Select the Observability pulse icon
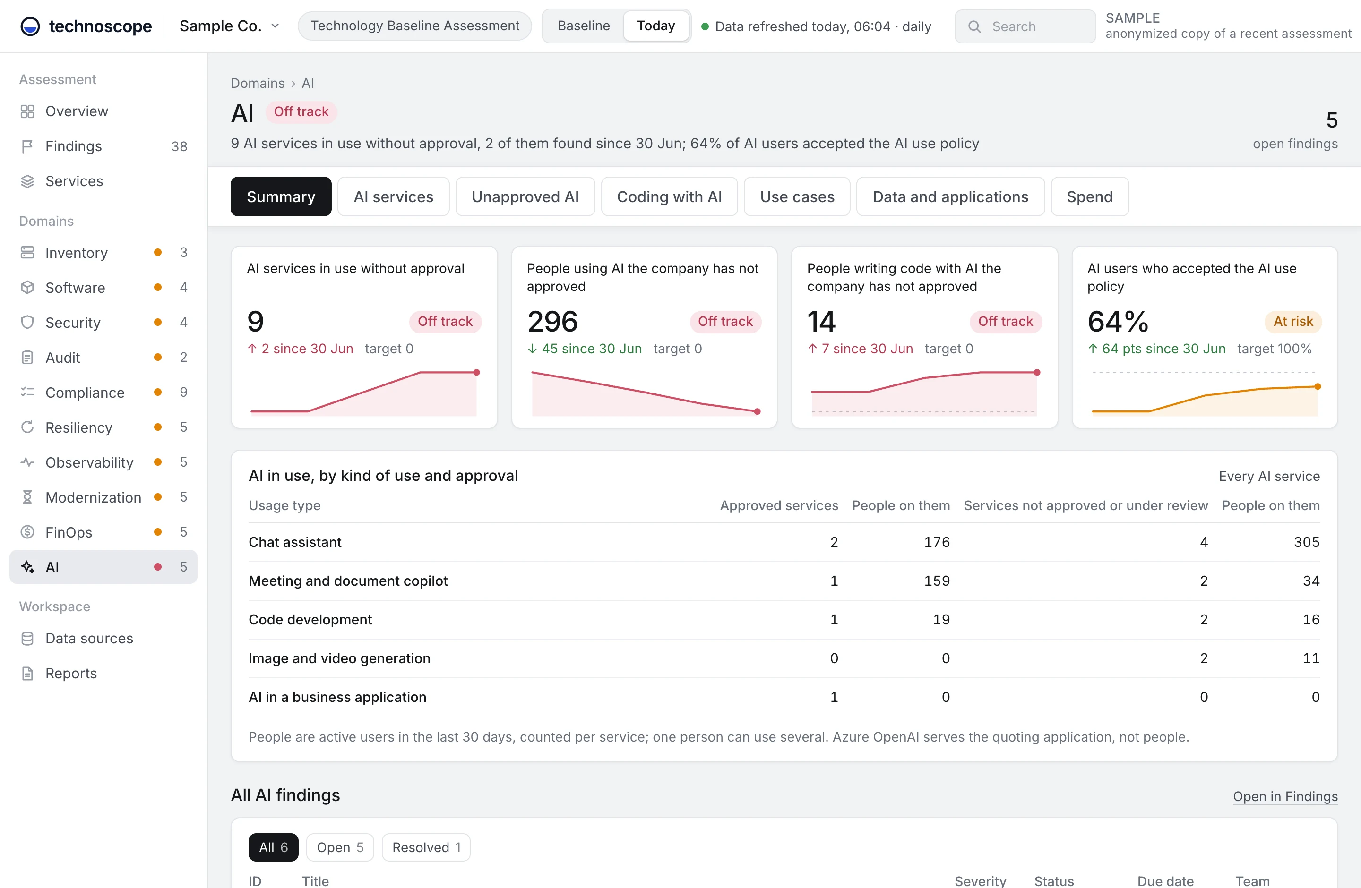1361x888 pixels. (x=27, y=462)
